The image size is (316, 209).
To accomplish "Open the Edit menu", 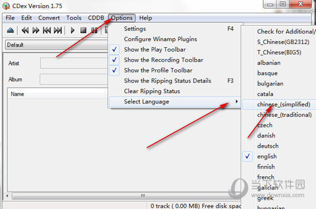I will pyautogui.click(x=26, y=18).
